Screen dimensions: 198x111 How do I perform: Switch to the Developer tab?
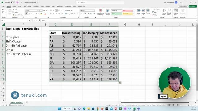[68, 6]
